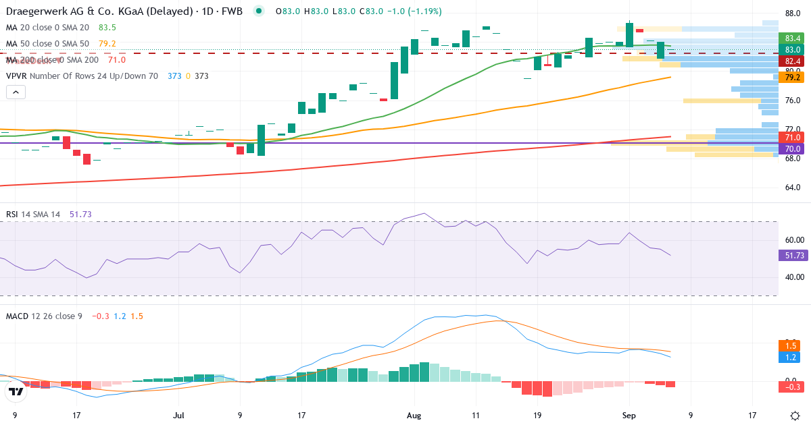
Task: Click the green market status dot
Action: pos(258,11)
